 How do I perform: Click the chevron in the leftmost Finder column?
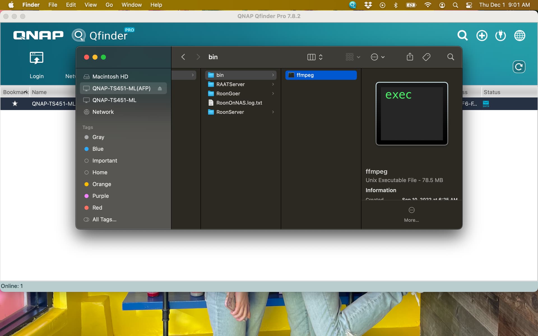point(193,75)
